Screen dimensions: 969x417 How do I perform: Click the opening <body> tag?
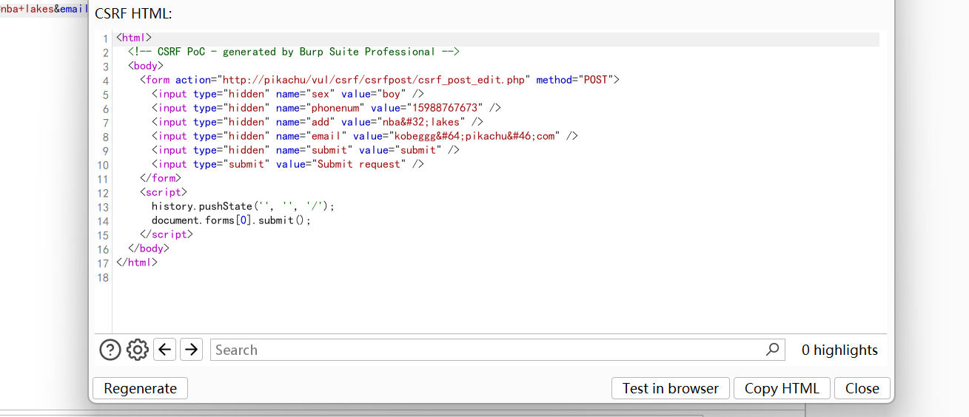click(x=146, y=66)
